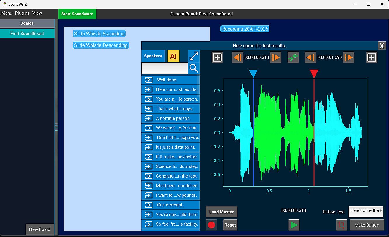Image resolution: width=389 pixels, height=237 pixels.
Task: Click the Load Master button
Action: tap(221, 212)
